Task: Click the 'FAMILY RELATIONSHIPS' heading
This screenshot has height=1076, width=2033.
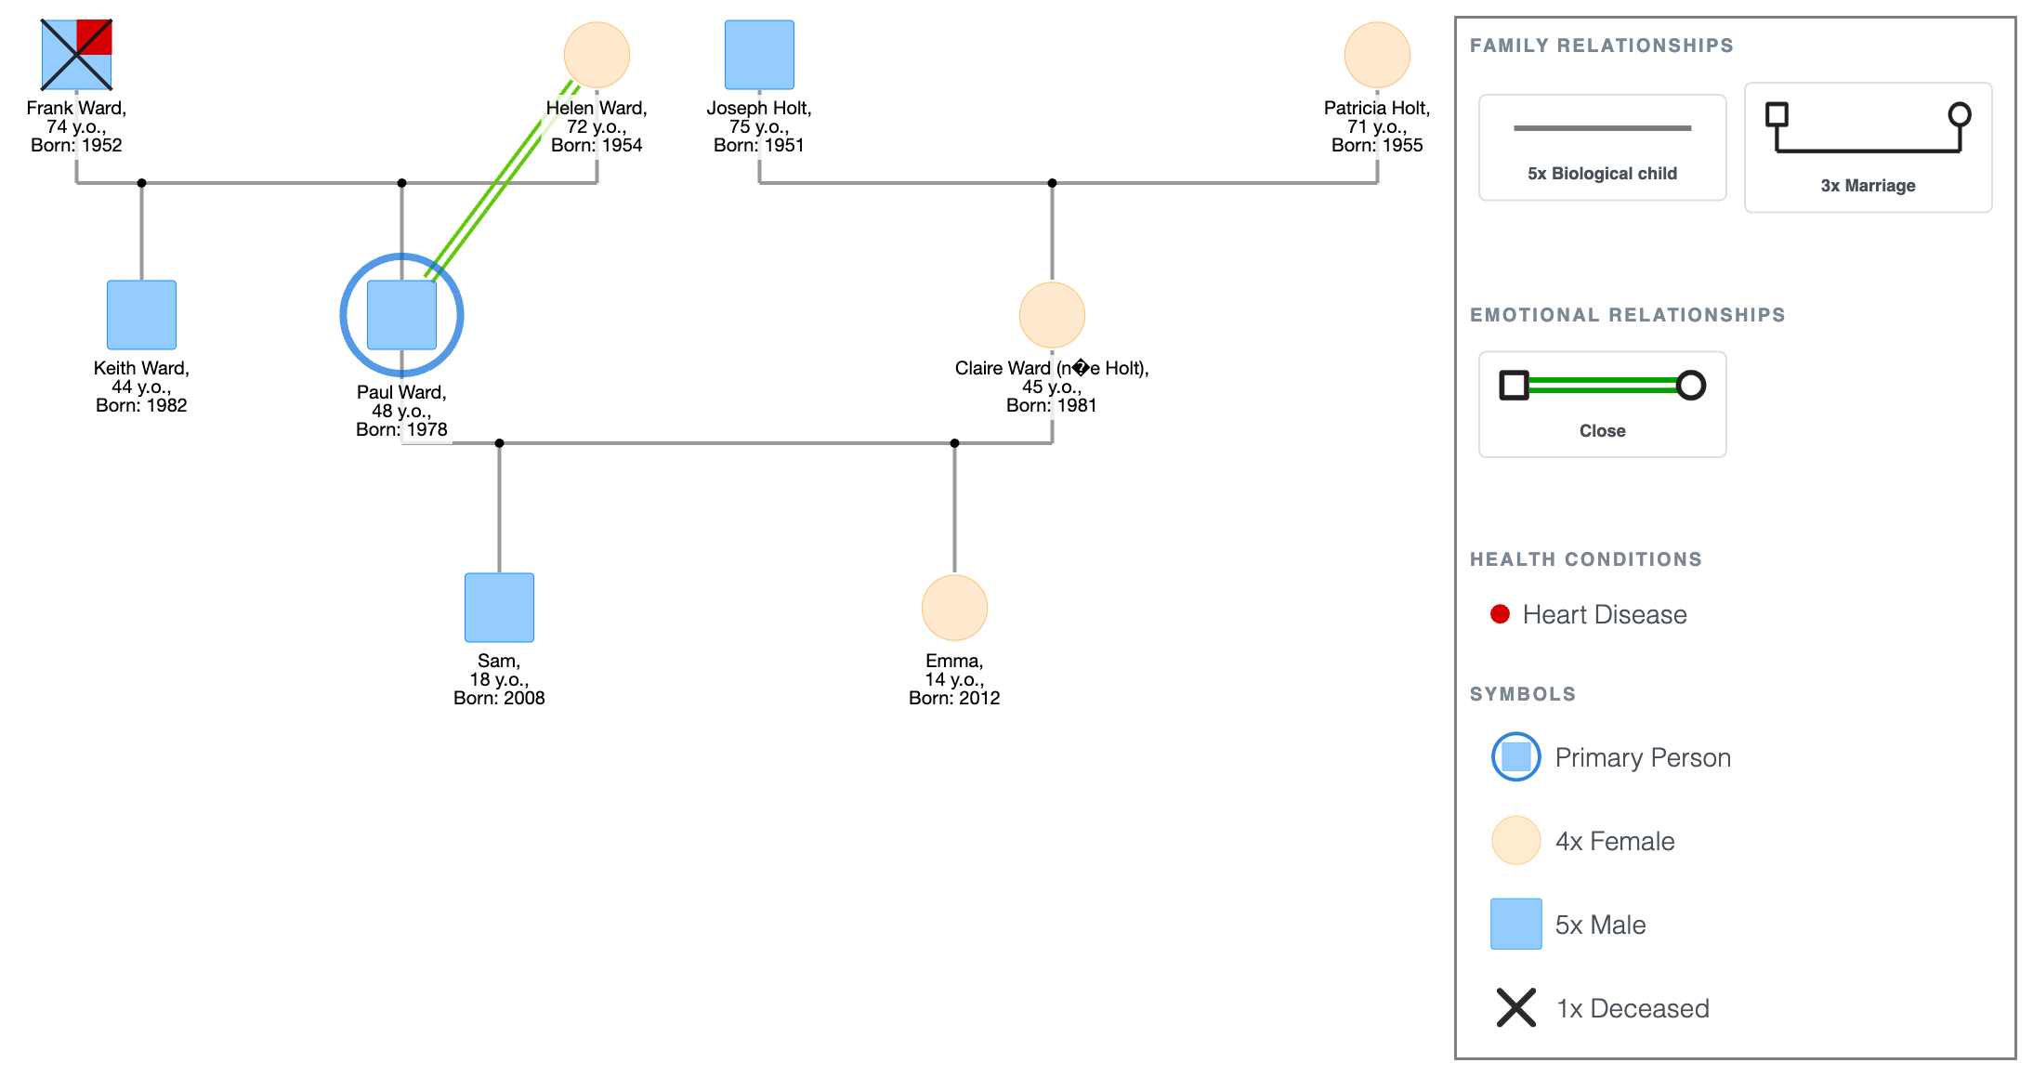Action: [x=1602, y=46]
